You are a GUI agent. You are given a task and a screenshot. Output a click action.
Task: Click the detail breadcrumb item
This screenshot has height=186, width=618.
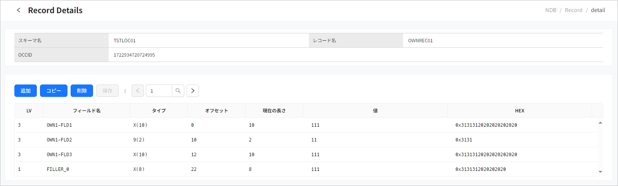point(598,10)
